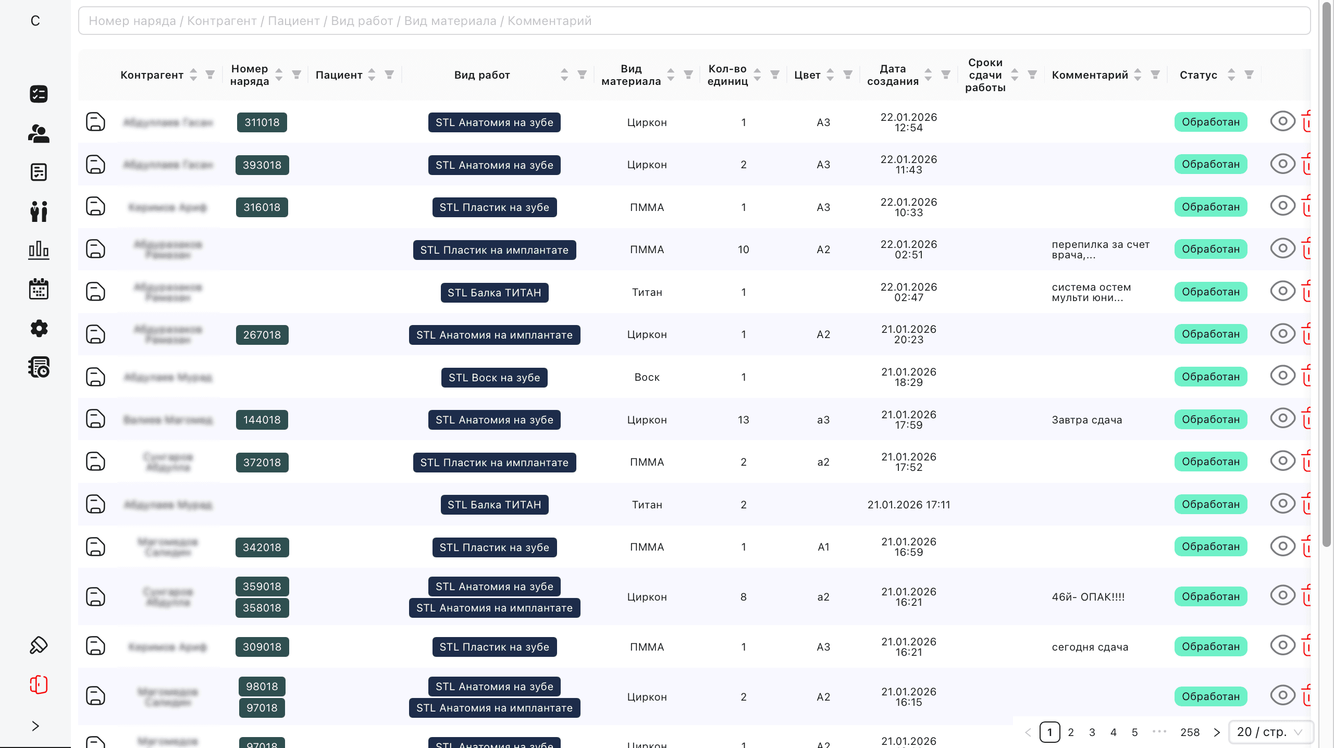Viewport: 1334px width, 748px height.
Task: Open the settings gear in sidebar
Action: click(39, 328)
